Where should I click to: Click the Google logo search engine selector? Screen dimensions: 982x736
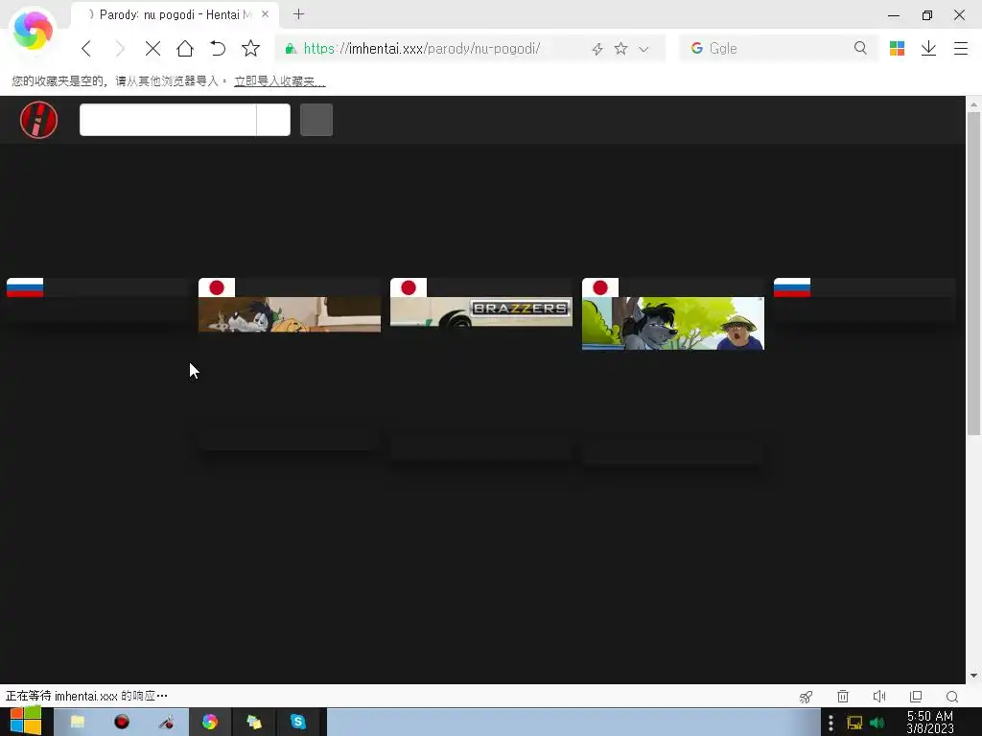coord(696,48)
